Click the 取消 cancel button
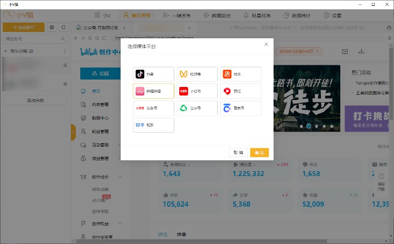 [238, 153]
